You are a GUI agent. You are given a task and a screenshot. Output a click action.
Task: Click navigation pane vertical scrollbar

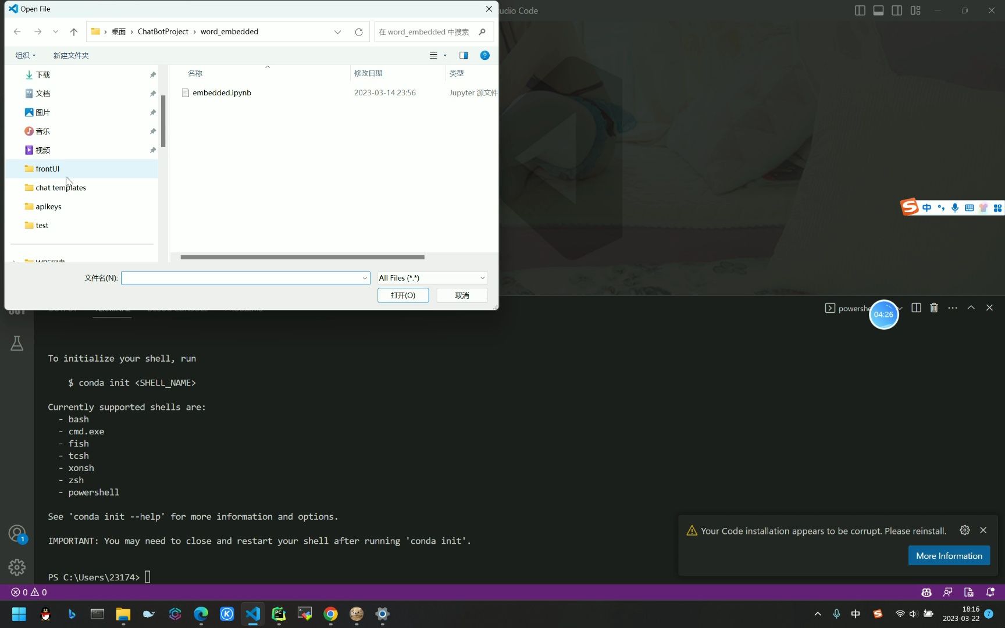tap(163, 121)
